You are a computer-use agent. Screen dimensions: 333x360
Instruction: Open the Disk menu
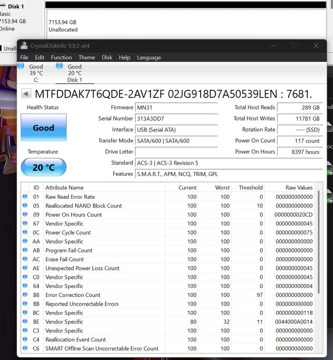point(107,57)
